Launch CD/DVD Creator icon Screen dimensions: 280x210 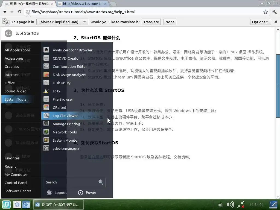point(46,58)
